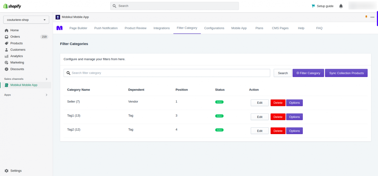Click the Mobikul M logo icon
This screenshot has width=378, height=176.
tap(59, 28)
